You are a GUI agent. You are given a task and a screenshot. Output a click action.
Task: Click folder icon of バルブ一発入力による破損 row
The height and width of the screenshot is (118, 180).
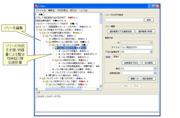53,45
